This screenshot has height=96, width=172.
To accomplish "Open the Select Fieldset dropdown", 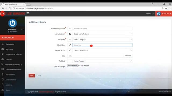I will (102, 61).
